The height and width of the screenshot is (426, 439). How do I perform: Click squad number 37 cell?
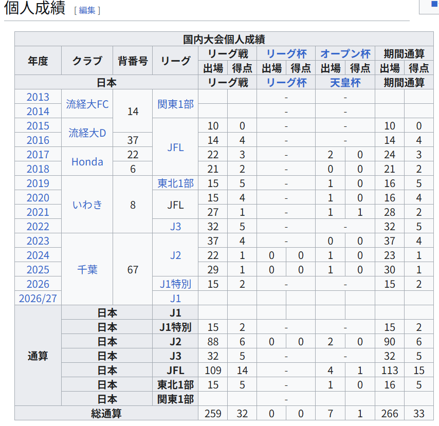[133, 140]
